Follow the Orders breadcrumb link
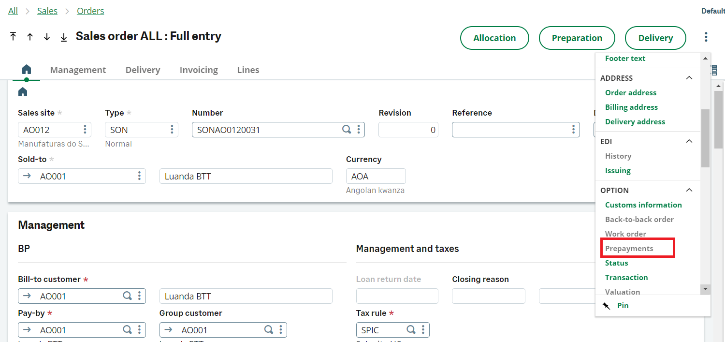 [90, 11]
